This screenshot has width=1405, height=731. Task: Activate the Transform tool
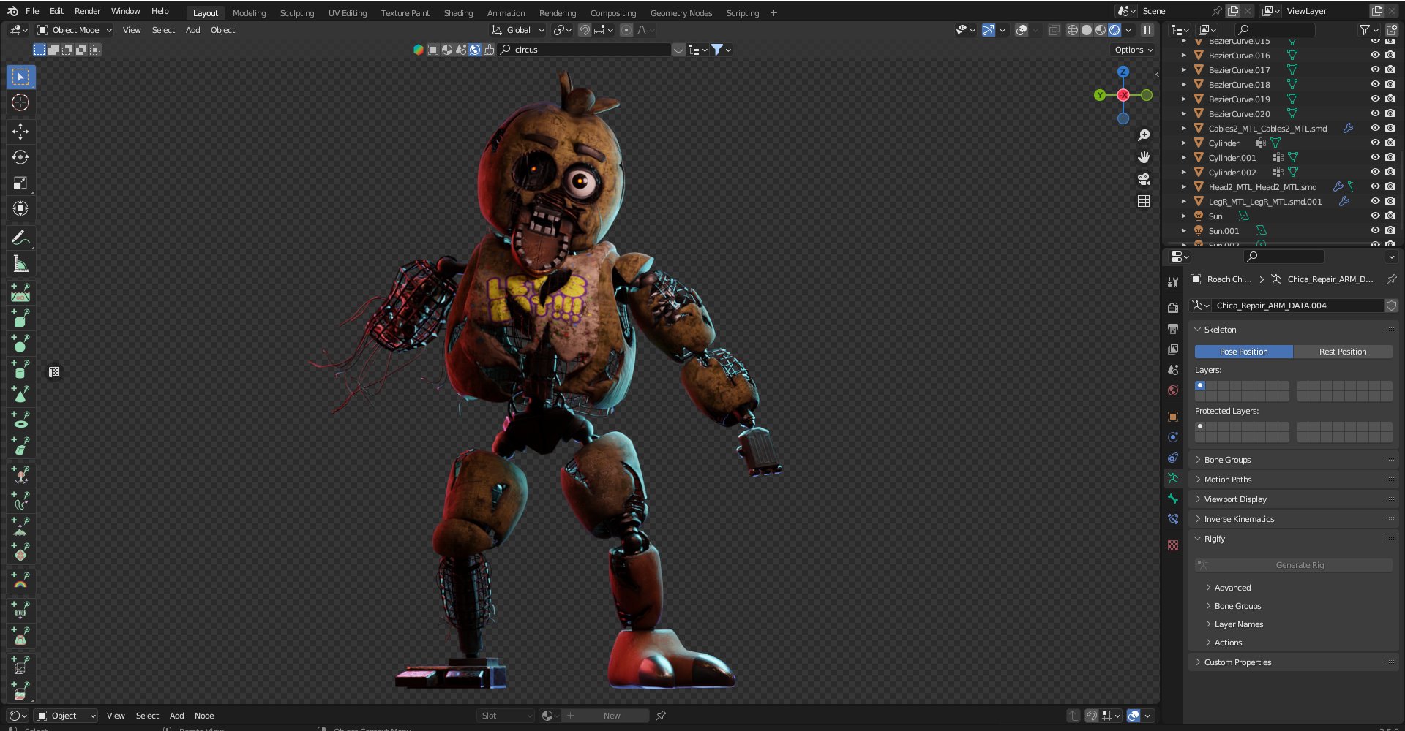[x=20, y=208]
